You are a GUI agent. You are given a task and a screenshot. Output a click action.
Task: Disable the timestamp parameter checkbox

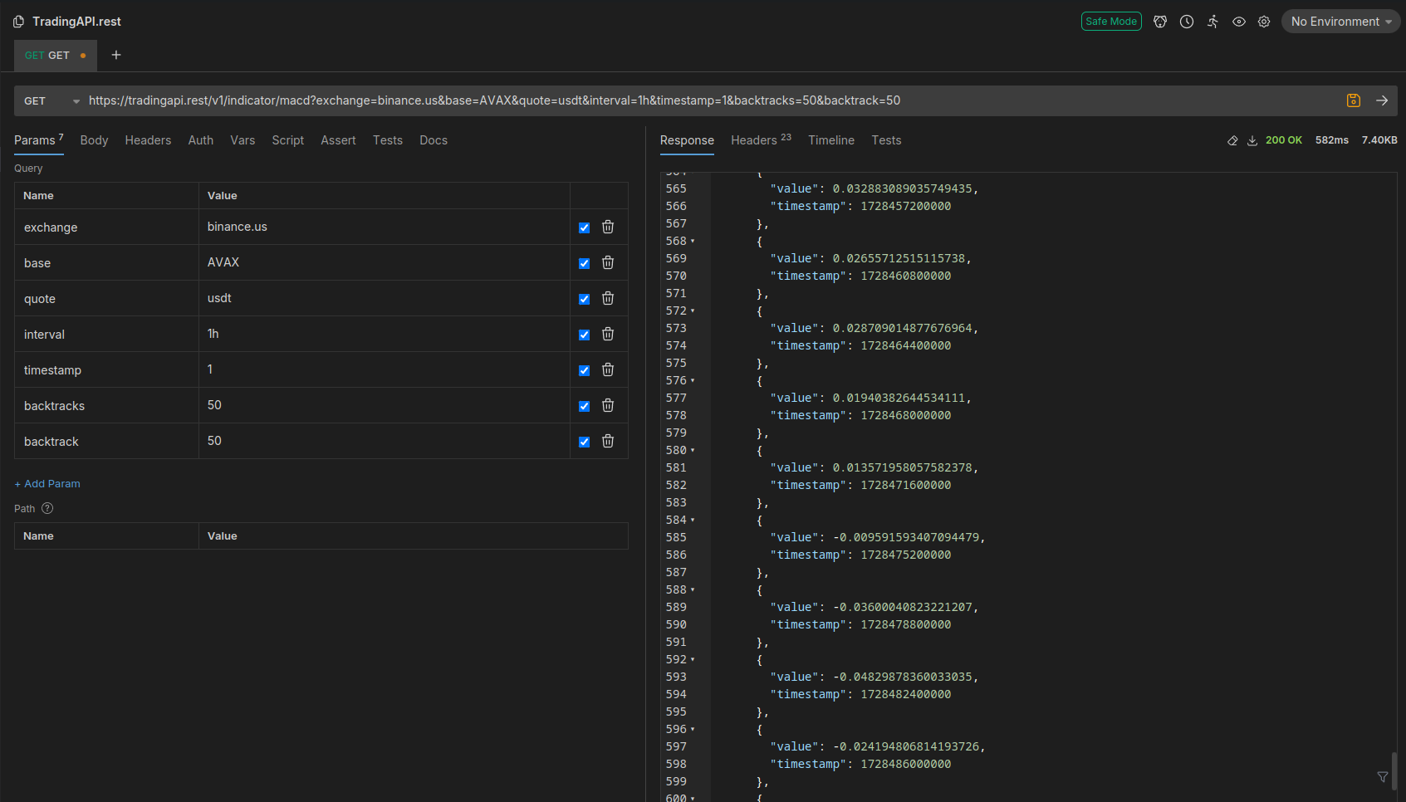(584, 370)
